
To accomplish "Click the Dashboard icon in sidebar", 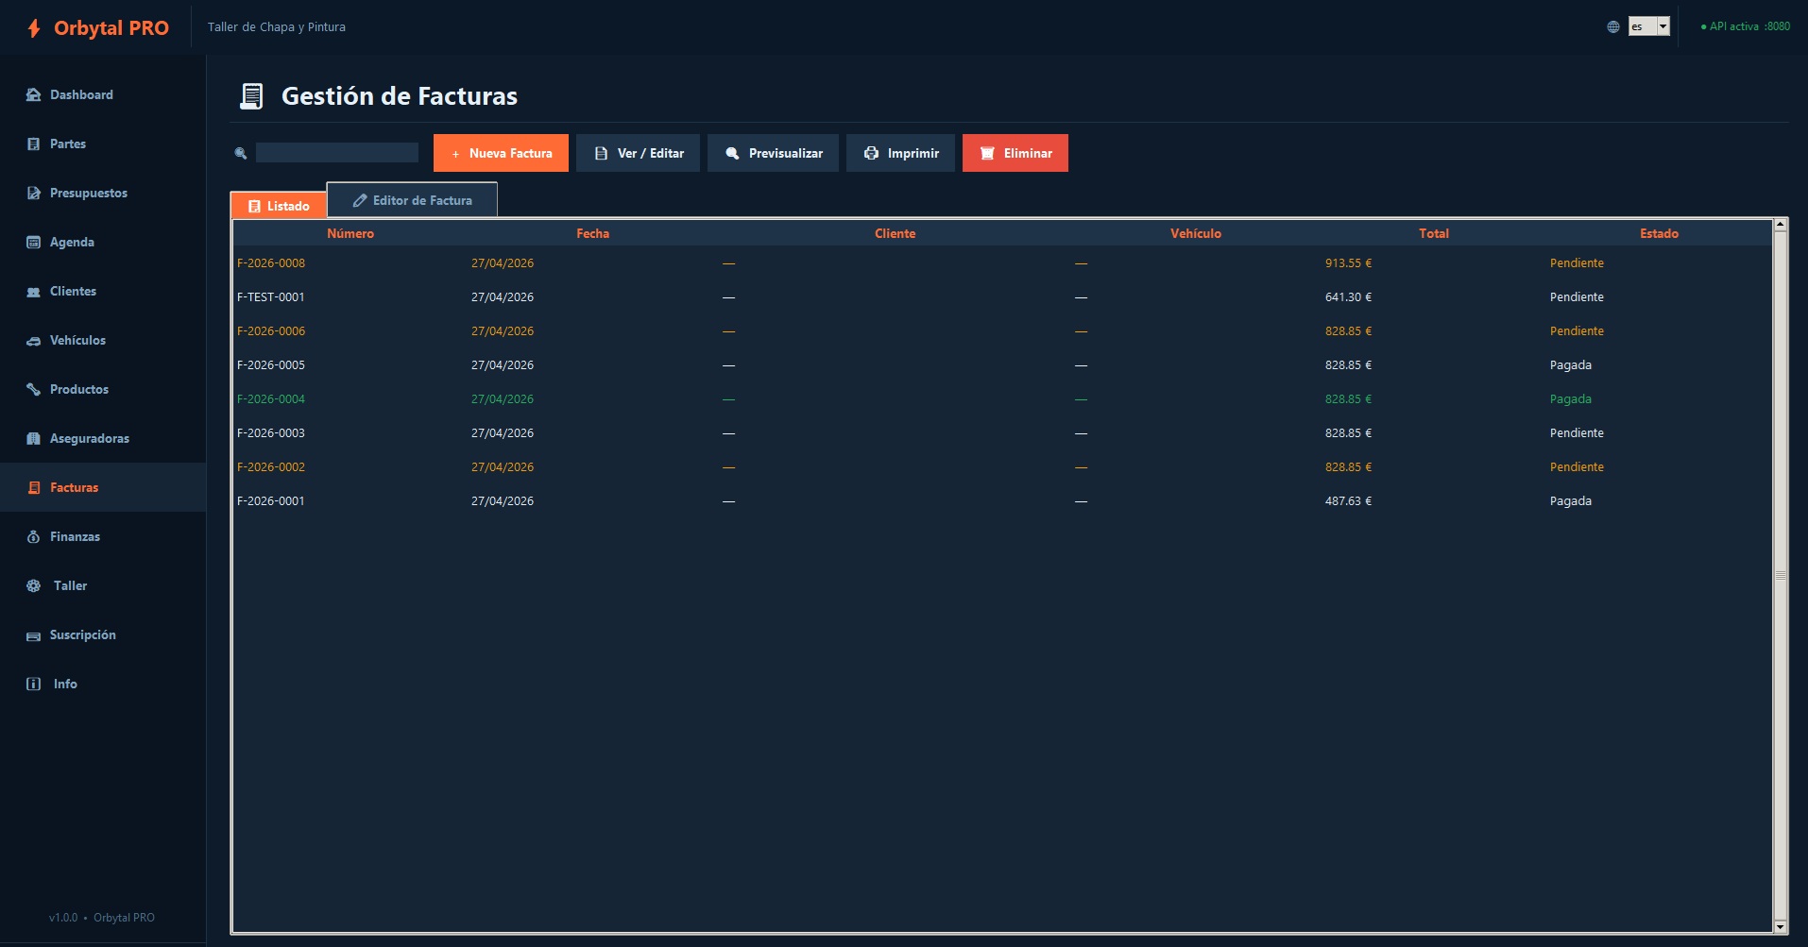I will pyautogui.click(x=33, y=94).
